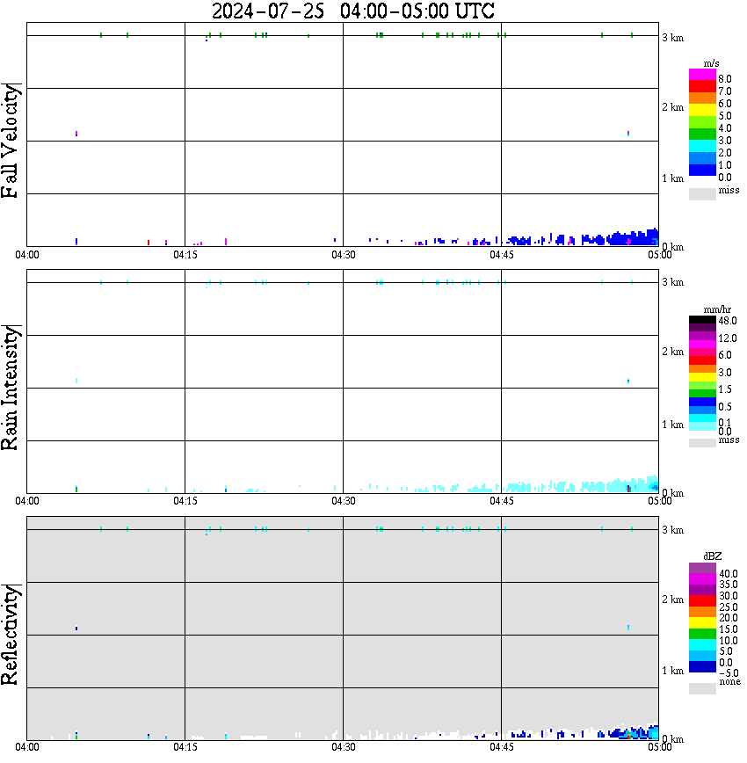Select the gray 'miss' swatch in velocity legend

tap(702, 194)
